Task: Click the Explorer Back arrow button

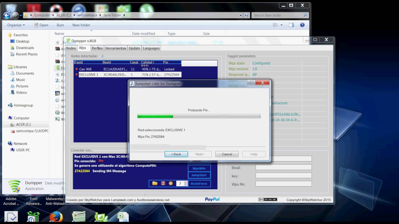Action: click(7, 15)
